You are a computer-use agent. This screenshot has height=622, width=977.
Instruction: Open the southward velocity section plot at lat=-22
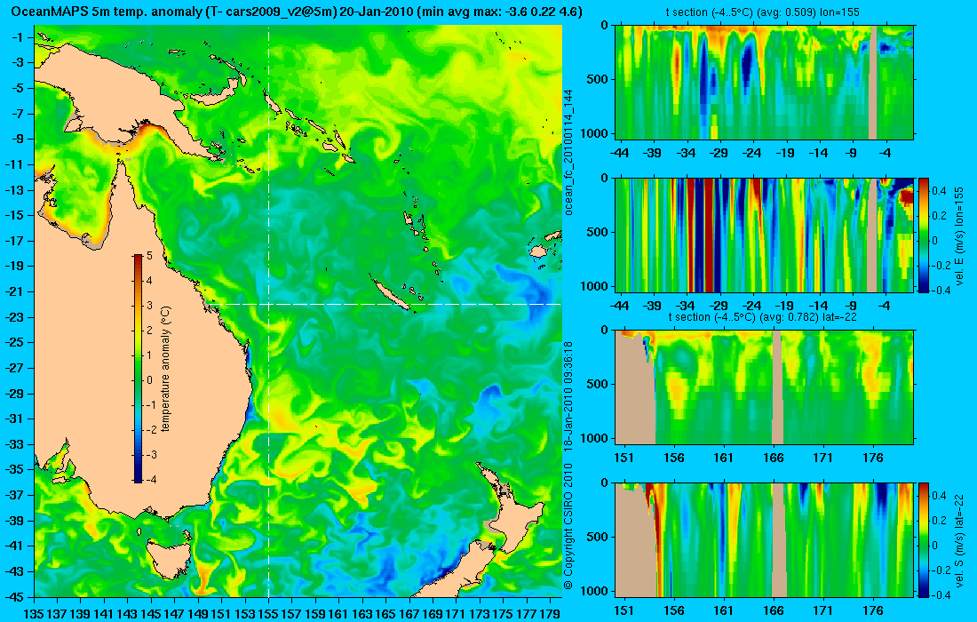click(765, 539)
